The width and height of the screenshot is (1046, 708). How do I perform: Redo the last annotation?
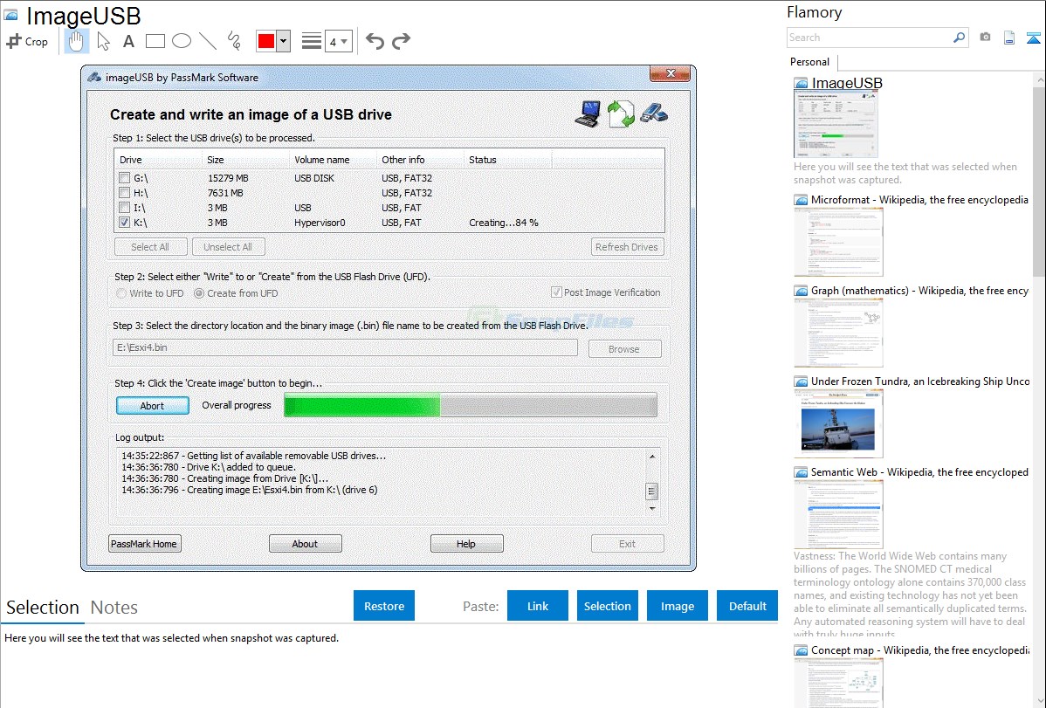(401, 41)
